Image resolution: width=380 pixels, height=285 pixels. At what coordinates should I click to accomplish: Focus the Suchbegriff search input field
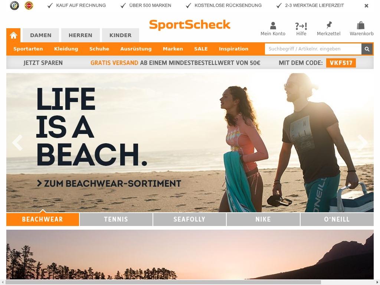coord(313,49)
